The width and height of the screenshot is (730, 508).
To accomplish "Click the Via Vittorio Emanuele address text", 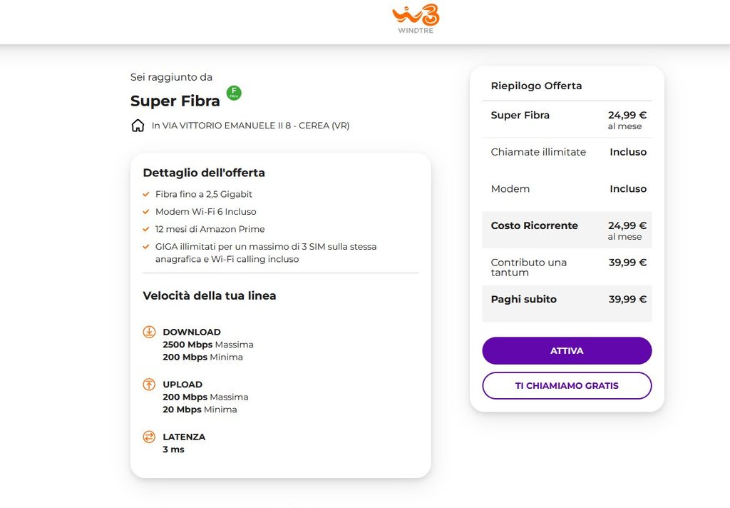I will pyautogui.click(x=250, y=126).
